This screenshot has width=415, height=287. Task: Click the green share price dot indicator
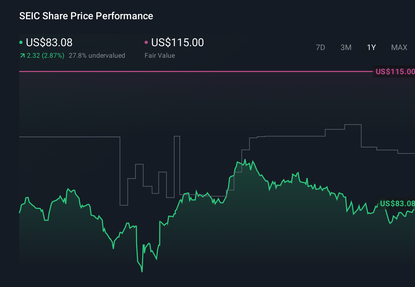tap(21, 42)
